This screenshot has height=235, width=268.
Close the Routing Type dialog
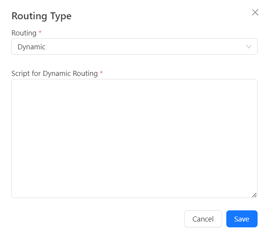coord(255,12)
